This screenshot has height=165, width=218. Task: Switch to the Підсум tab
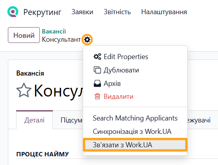pos(72,120)
